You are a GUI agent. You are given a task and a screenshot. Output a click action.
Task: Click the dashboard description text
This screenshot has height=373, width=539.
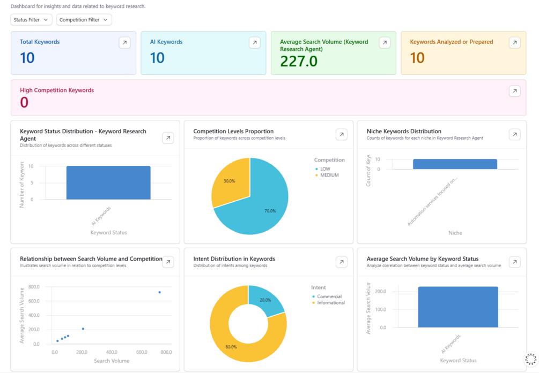(78, 6)
